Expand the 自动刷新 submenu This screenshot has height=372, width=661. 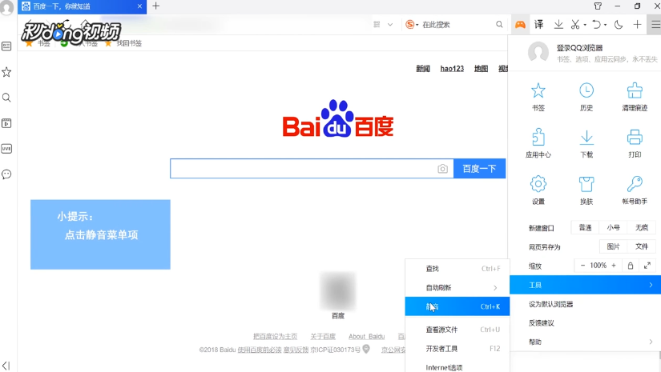point(457,287)
